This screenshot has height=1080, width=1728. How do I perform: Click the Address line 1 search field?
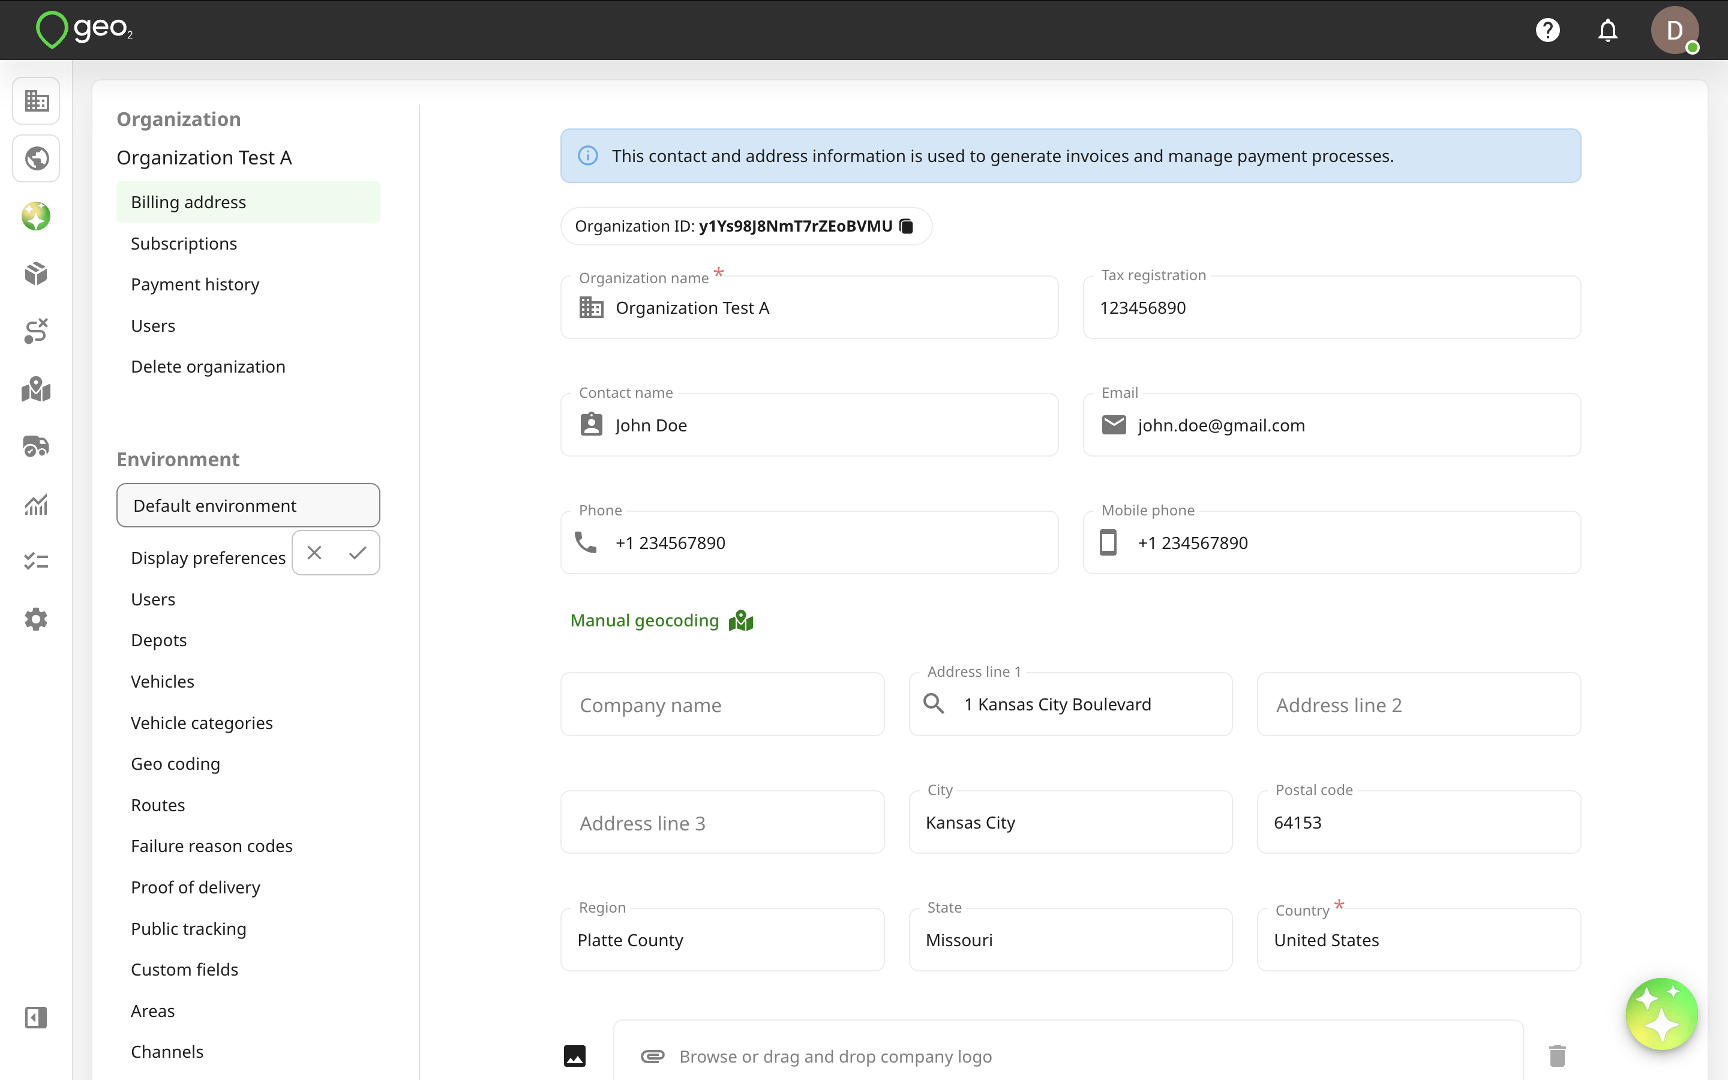[x=1070, y=704]
